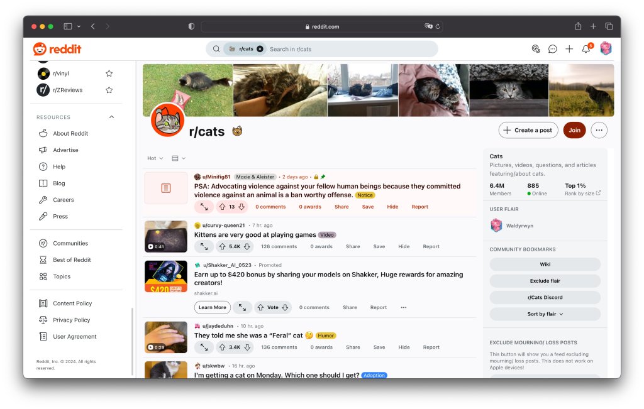Join the r/cats community
Screen dimensions: 644x409
(x=574, y=130)
